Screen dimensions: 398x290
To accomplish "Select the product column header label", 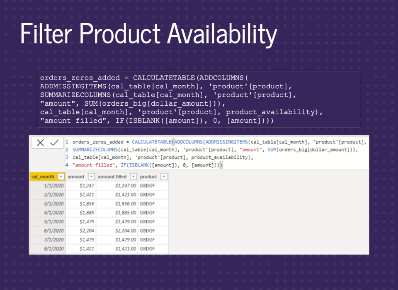I will (148, 176).
